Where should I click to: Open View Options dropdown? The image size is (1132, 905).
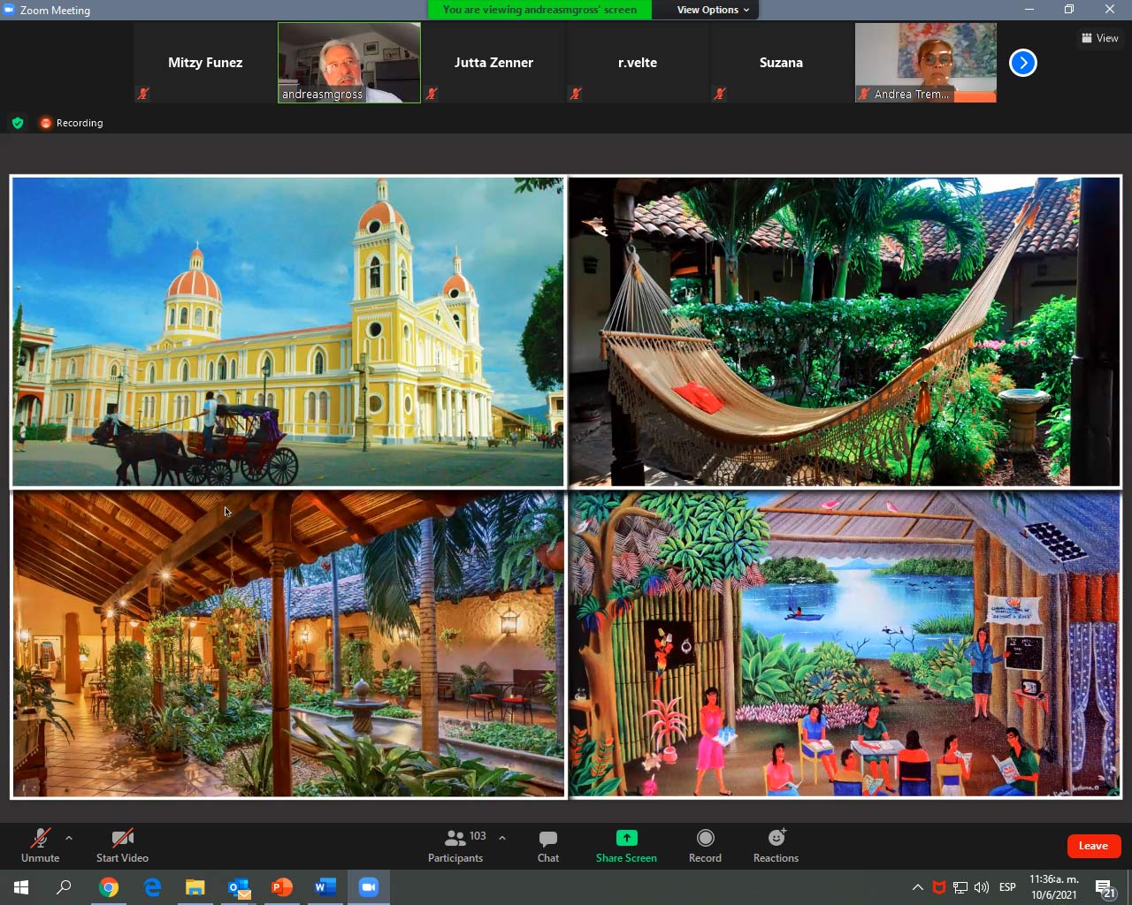tap(713, 10)
